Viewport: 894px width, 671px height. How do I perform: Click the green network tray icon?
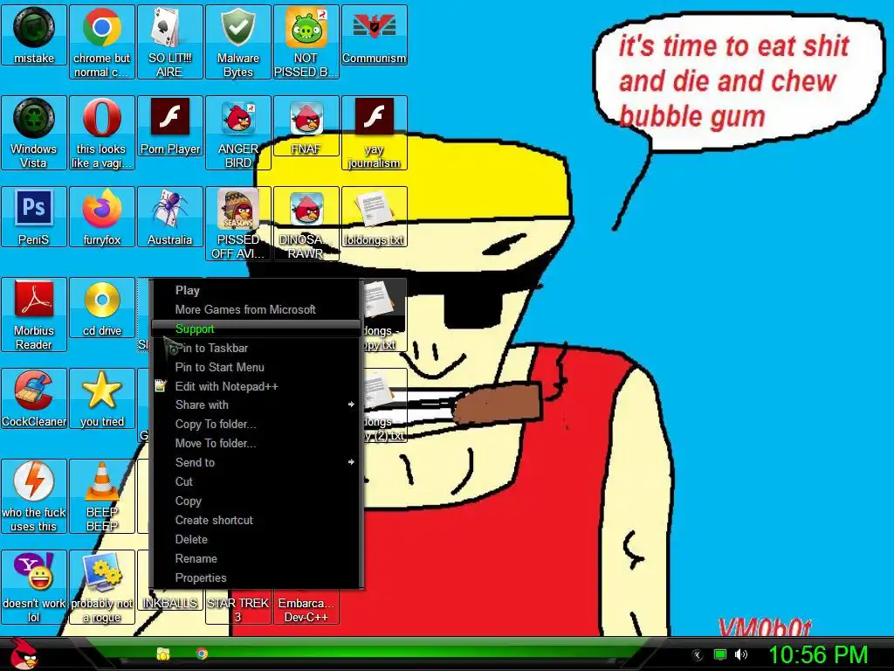coord(720,654)
